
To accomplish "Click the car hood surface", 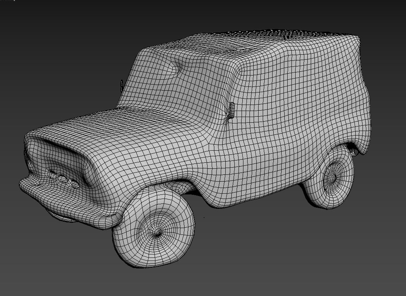I will [125, 128].
